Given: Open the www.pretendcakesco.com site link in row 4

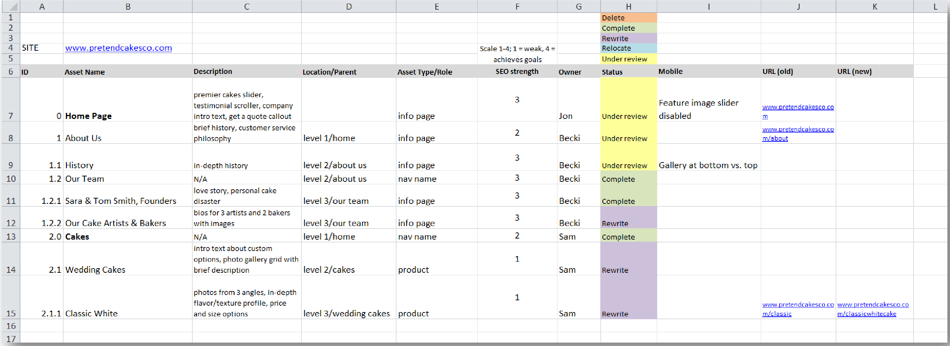Looking at the screenshot, I should (x=118, y=48).
